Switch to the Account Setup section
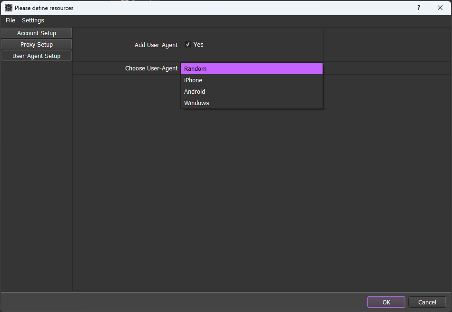The image size is (452, 312). pyautogui.click(x=37, y=33)
